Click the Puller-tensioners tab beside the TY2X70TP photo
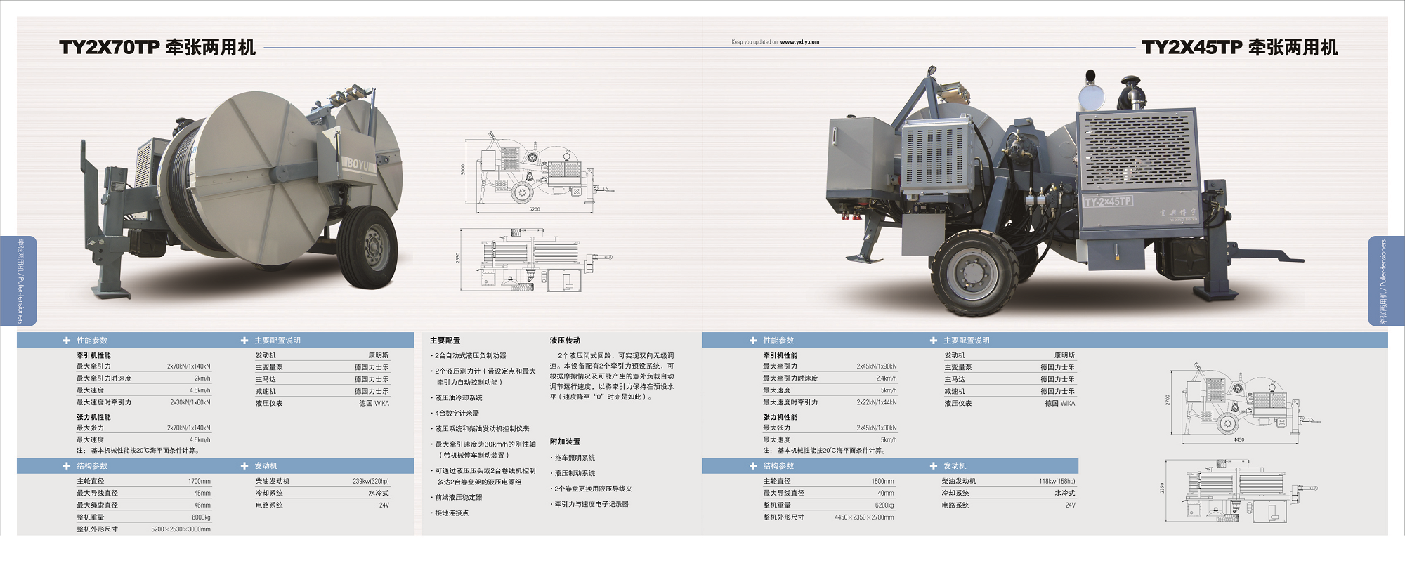This screenshot has width=1405, height=575. pyautogui.click(x=19, y=281)
